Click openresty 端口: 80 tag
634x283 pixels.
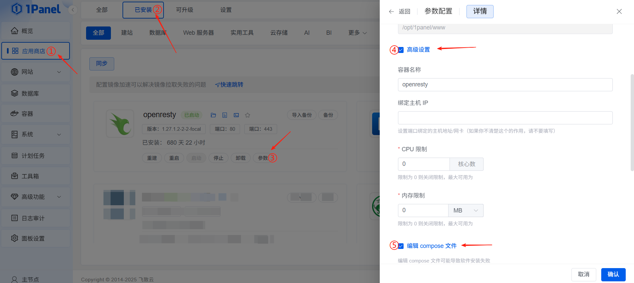tap(225, 129)
